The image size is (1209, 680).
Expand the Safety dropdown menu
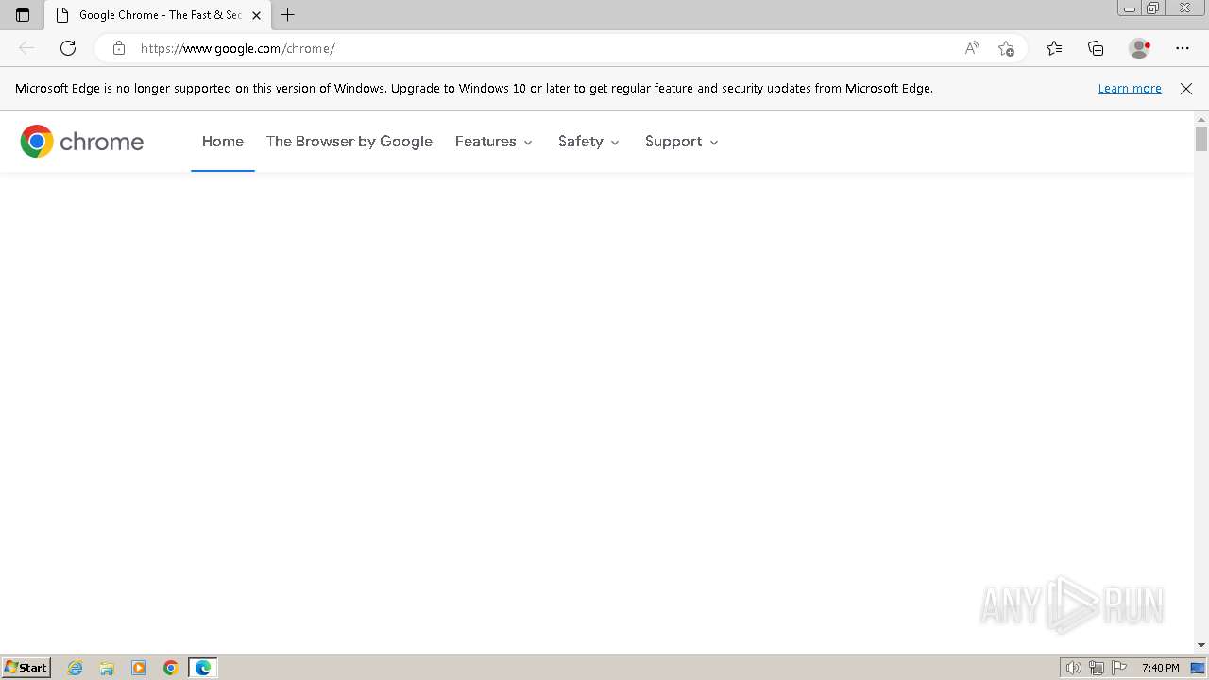pos(588,142)
